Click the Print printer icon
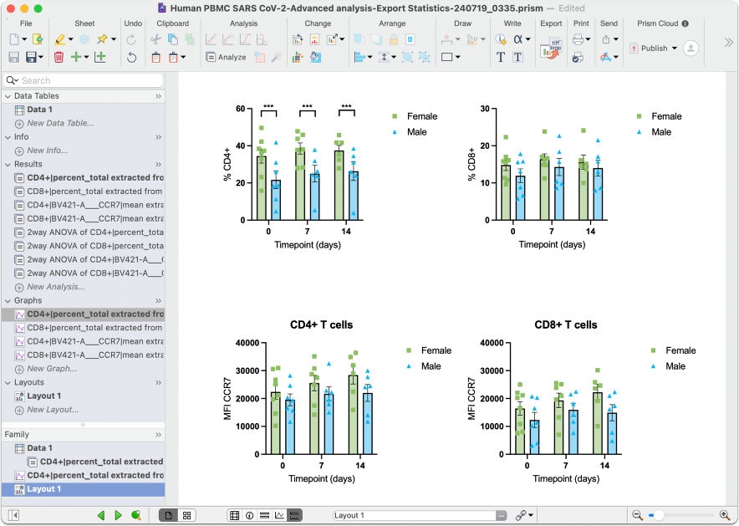 [x=578, y=39]
